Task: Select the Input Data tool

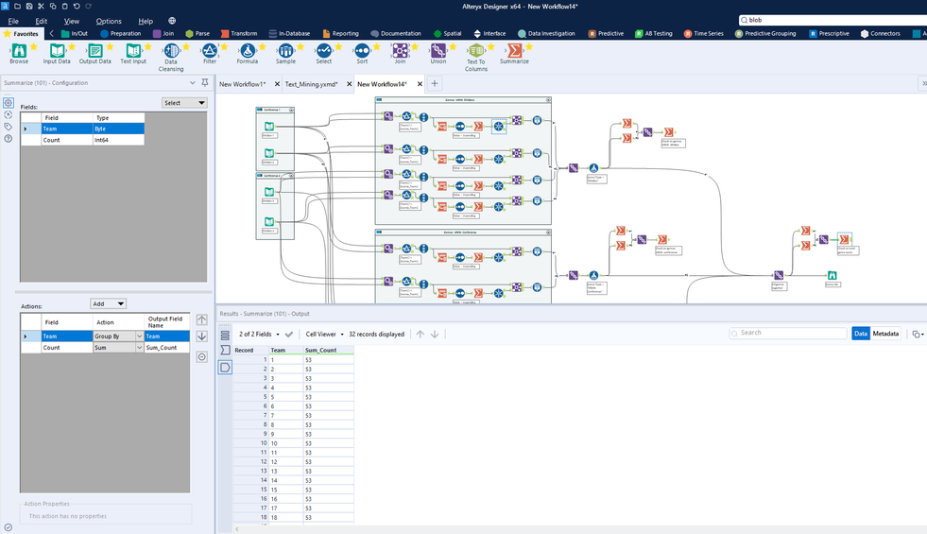Action: click(x=57, y=53)
